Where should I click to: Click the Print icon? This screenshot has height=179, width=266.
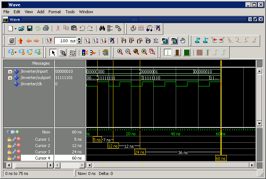coord(46,28)
